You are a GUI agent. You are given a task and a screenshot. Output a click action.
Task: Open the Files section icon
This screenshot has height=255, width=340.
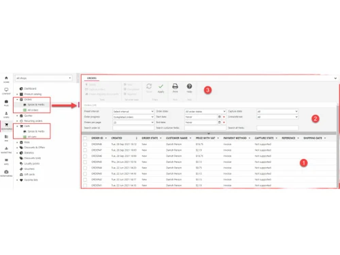click(6, 101)
